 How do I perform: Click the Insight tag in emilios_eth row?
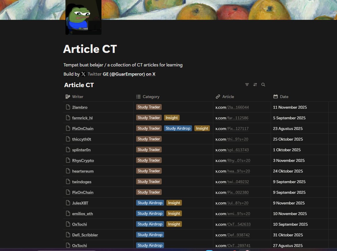pyautogui.click(x=174, y=213)
